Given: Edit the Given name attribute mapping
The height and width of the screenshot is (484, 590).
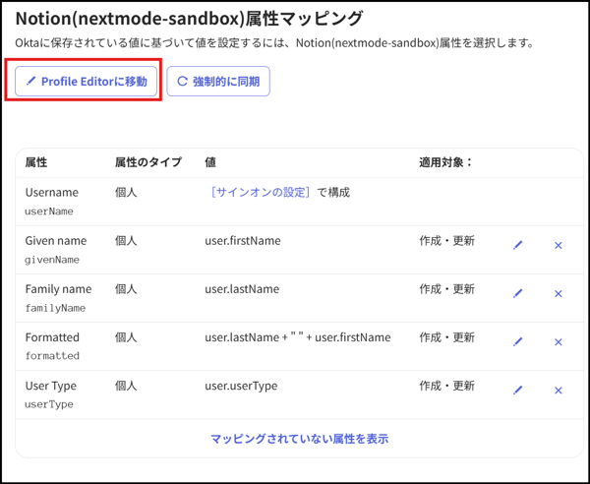Looking at the screenshot, I should point(518,245).
